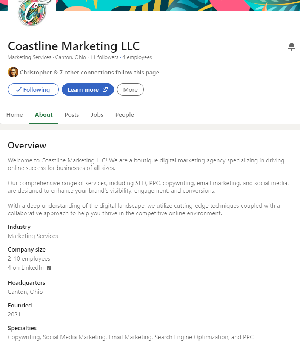The width and height of the screenshot is (300, 341).
Task: Open the 4 employees link
Action: point(137,57)
